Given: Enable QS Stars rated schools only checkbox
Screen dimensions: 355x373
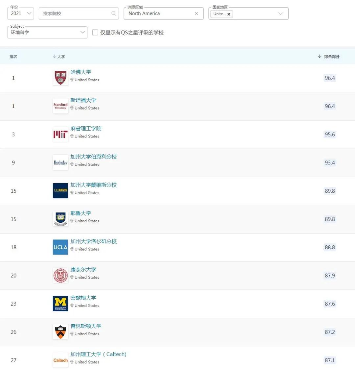Looking at the screenshot, I should (95, 32).
